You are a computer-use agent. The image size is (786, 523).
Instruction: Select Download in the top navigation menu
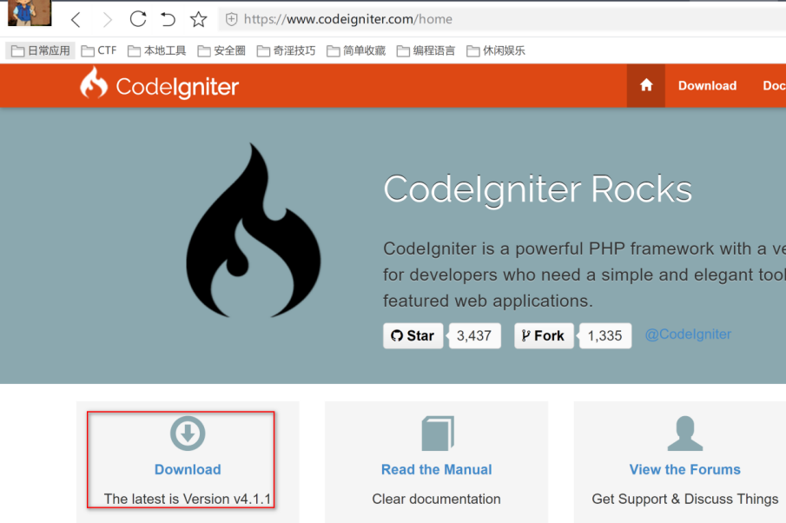click(707, 85)
